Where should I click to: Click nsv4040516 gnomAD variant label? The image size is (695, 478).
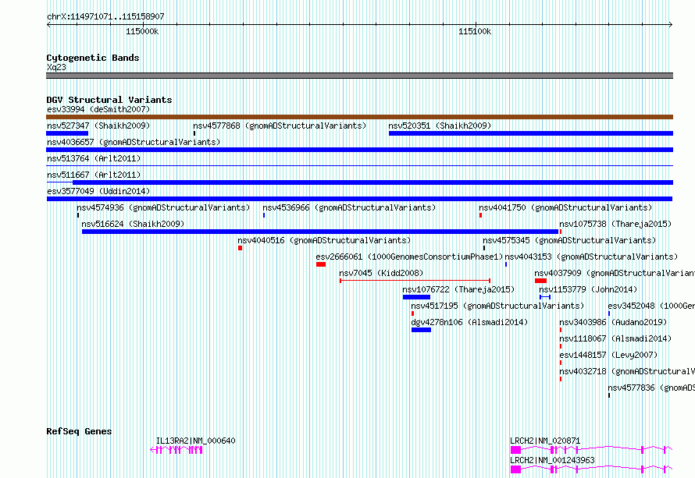point(324,240)
